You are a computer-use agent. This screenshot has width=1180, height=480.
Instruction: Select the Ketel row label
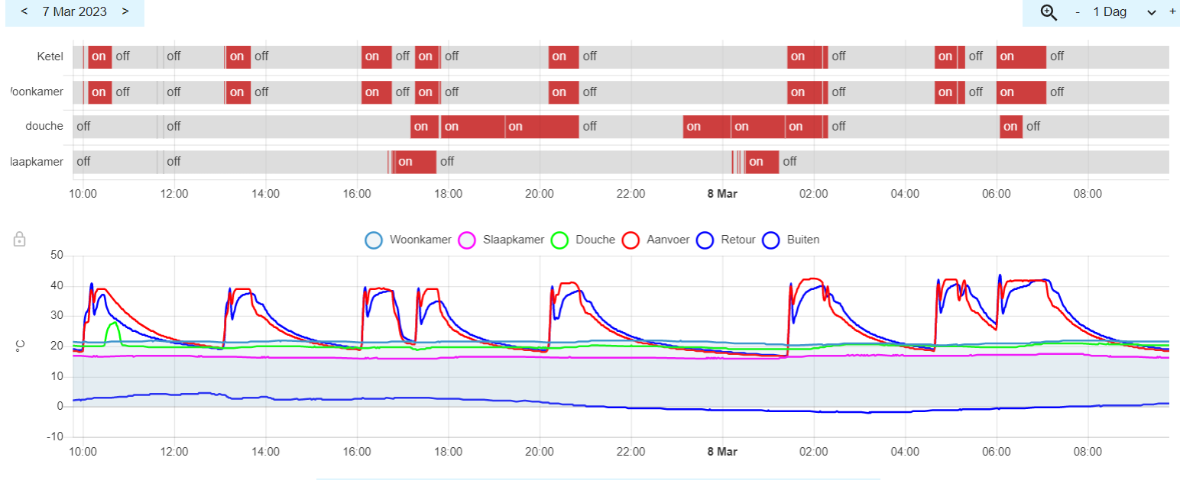(x=50, y=56)
